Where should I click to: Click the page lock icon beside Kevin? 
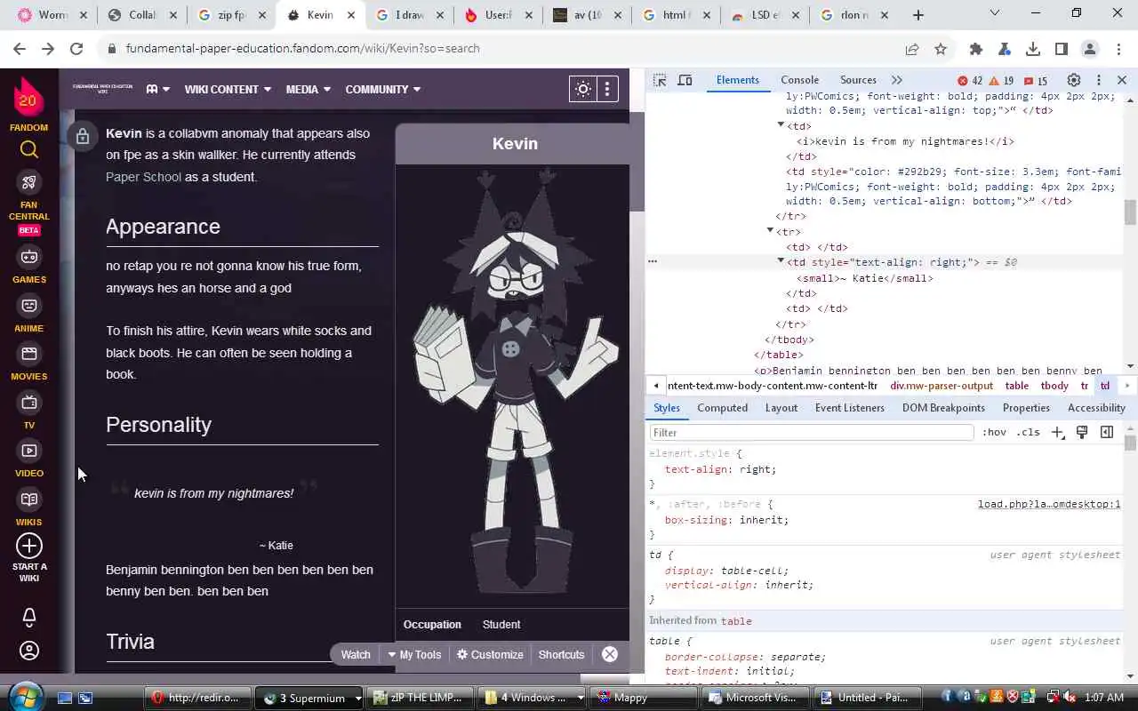pos(82,136)
